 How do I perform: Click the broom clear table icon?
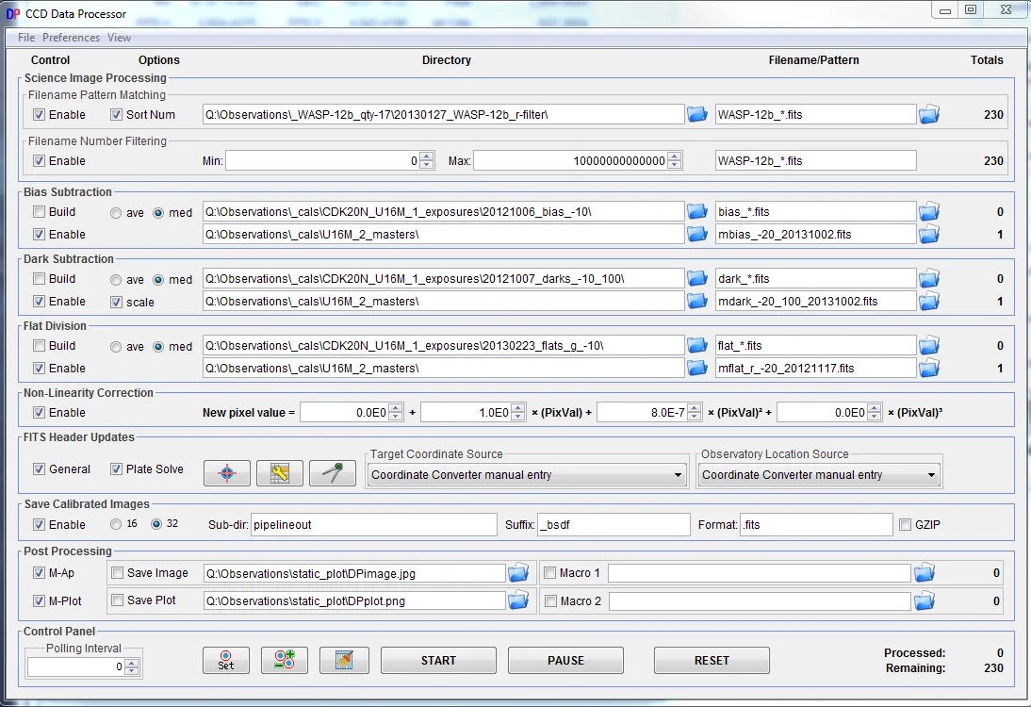coord(343,661)
